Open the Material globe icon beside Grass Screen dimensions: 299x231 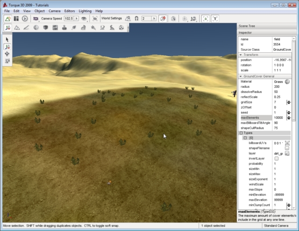coord(287,82)
